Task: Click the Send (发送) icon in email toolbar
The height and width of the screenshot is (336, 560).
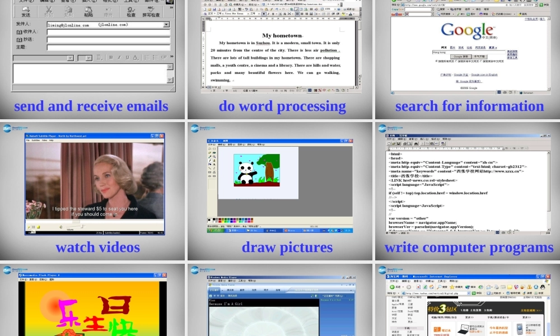Action: click(26, 11)
